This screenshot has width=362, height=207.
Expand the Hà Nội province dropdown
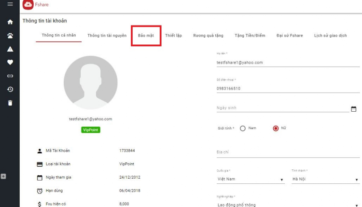coord(325,179)
